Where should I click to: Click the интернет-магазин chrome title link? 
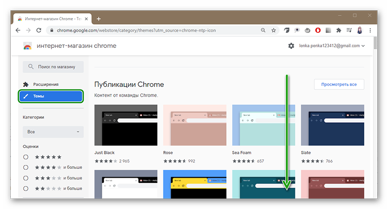click(x=77, y=46)
